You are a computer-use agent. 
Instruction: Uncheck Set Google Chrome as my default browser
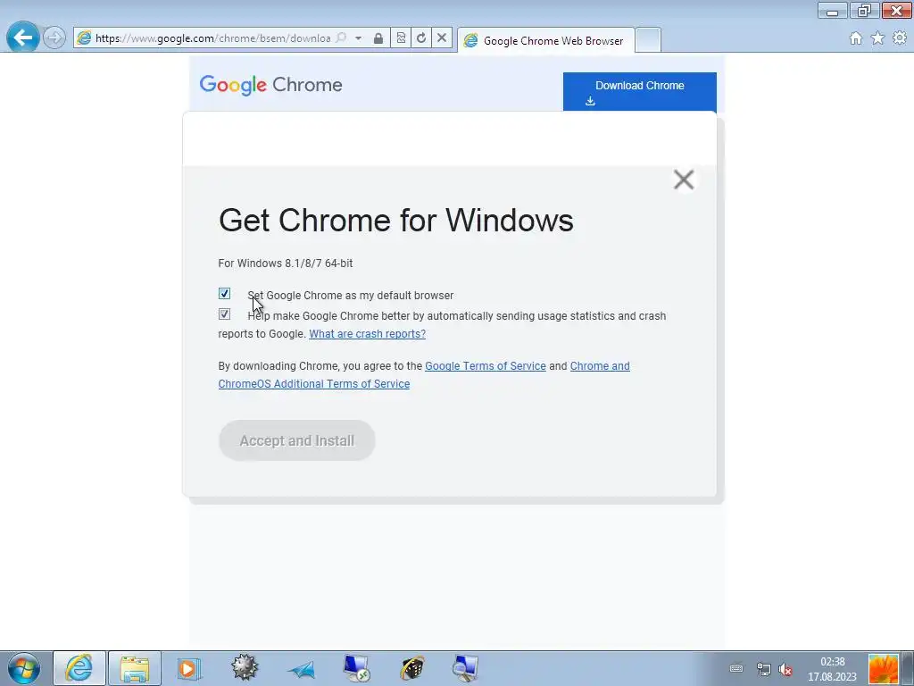(x=224, y=293)
